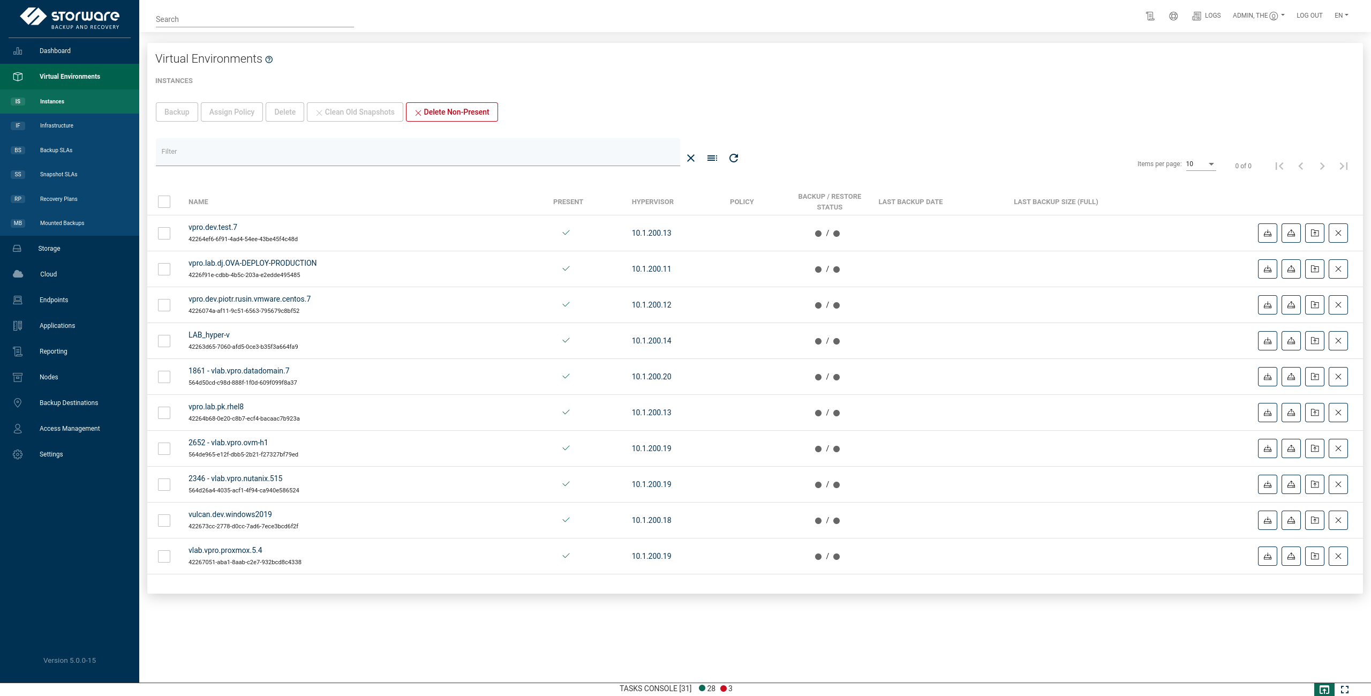
Task: Click the Delete Non-Present button
Action: (451, 112)
